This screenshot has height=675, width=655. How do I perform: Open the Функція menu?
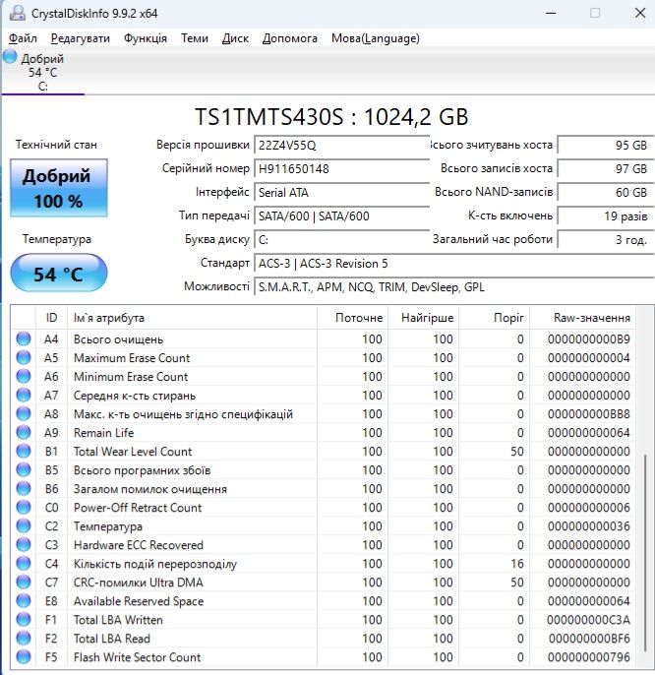coord(145,38)
